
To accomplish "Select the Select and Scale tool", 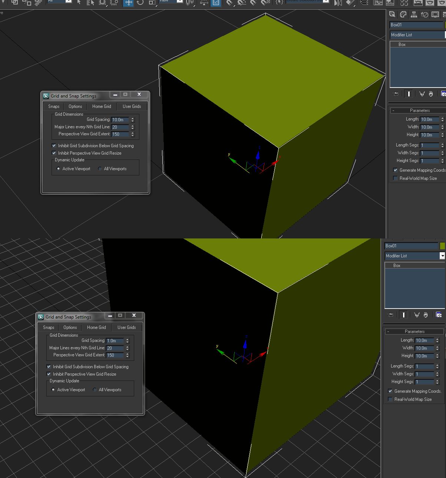I will click(x=152, y=3).
